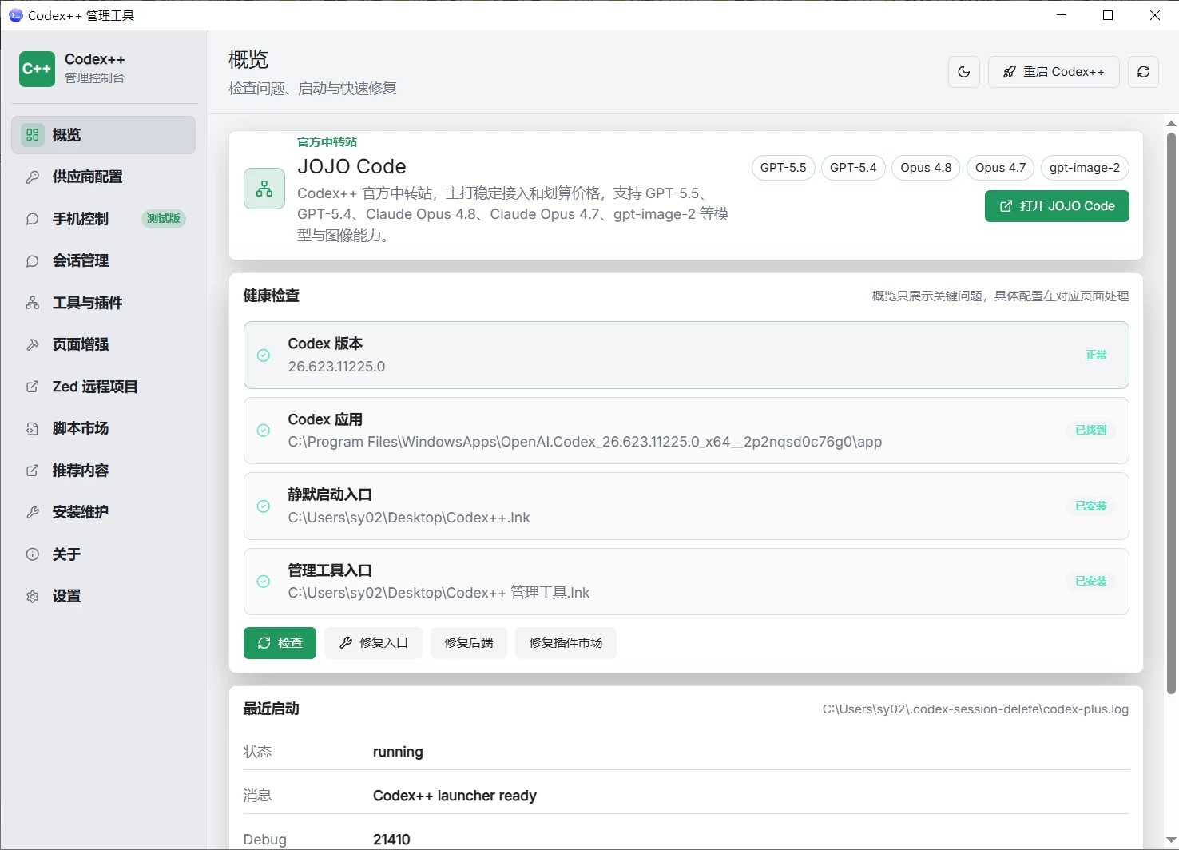Click the 打开 JOJO Code button
Image resolution: width=1179 pixels, height=850 pixels.
[1057, 206]
